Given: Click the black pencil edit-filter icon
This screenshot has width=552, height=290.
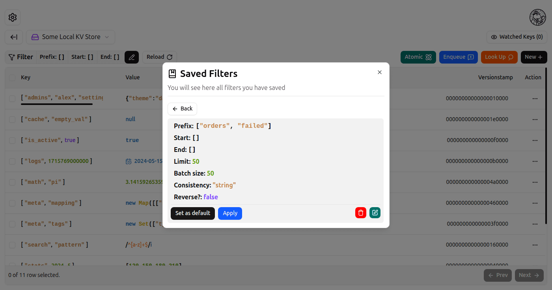Looking at the screenshot, I should coord(132,57).
